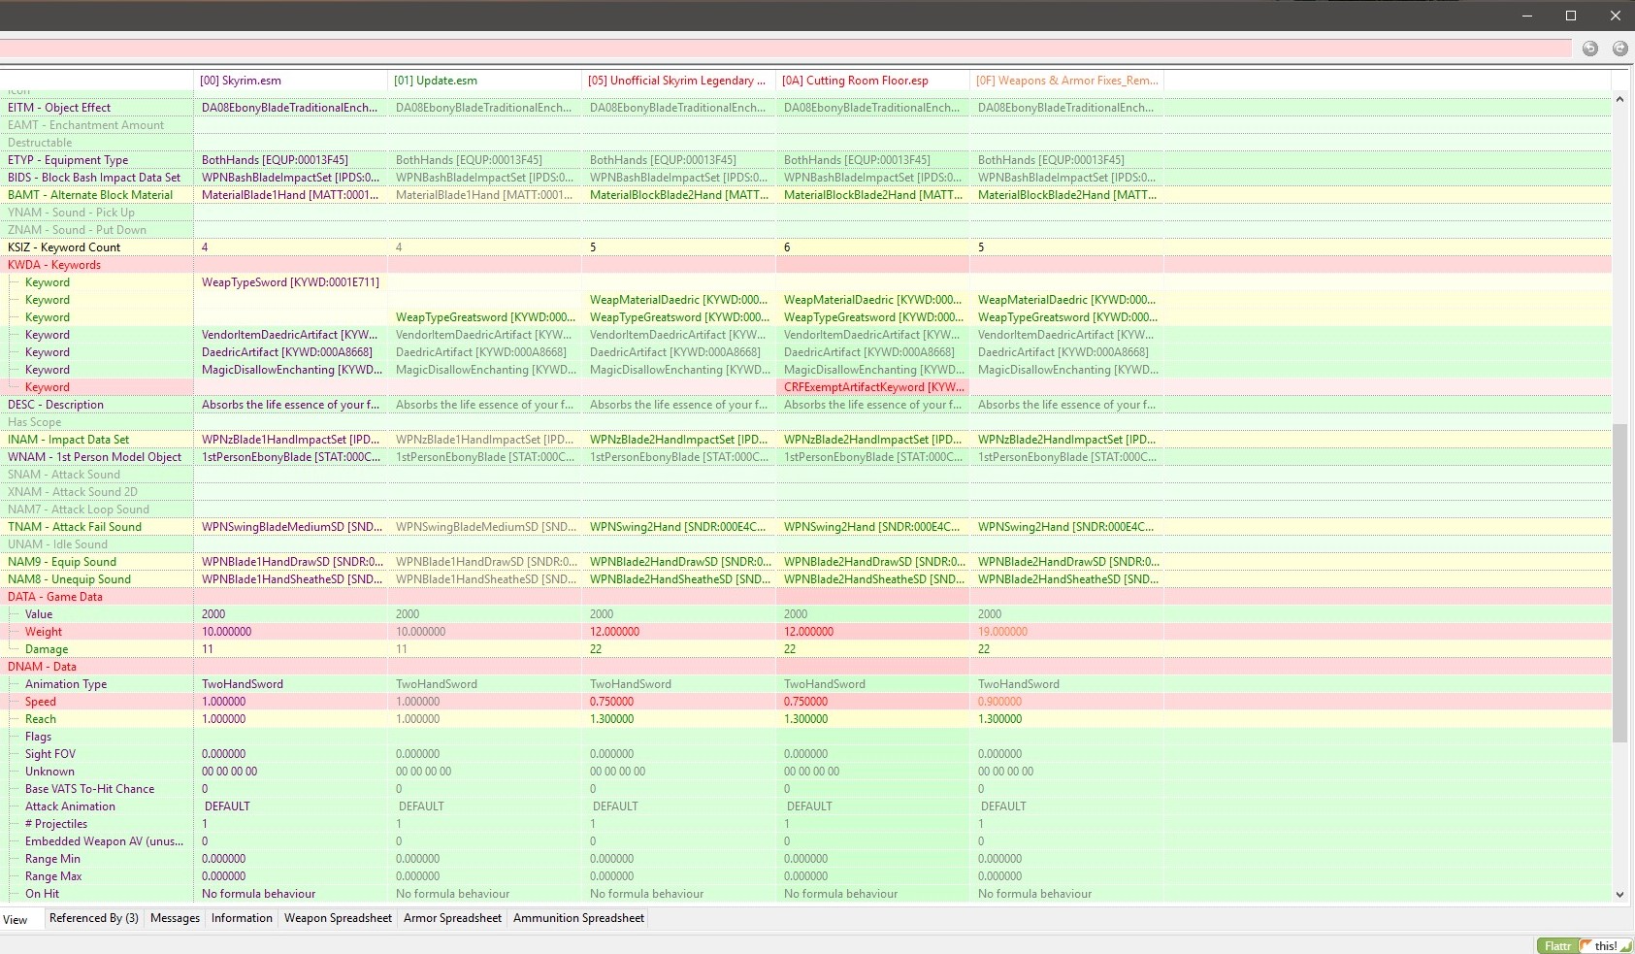Select the Speed row label
This screenshot has width=1635, height=954.
pyautogui.click(x=41, y=702)
